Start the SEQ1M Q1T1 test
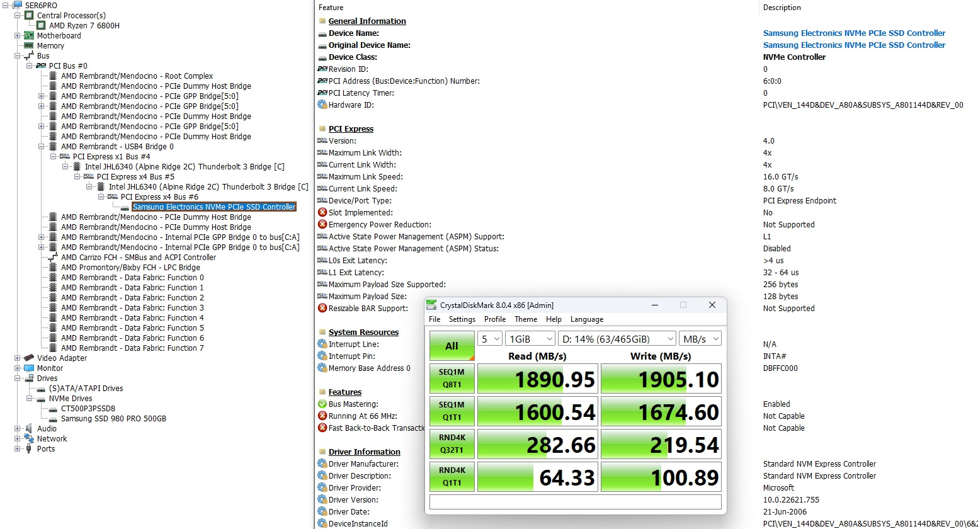Viewport: 978px width, 529px height. [452, 411]
